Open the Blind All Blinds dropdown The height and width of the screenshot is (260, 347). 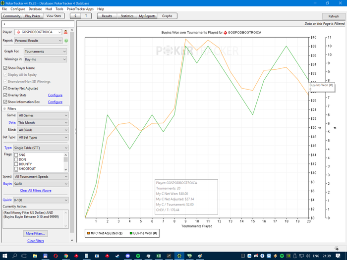coord(43,130)
